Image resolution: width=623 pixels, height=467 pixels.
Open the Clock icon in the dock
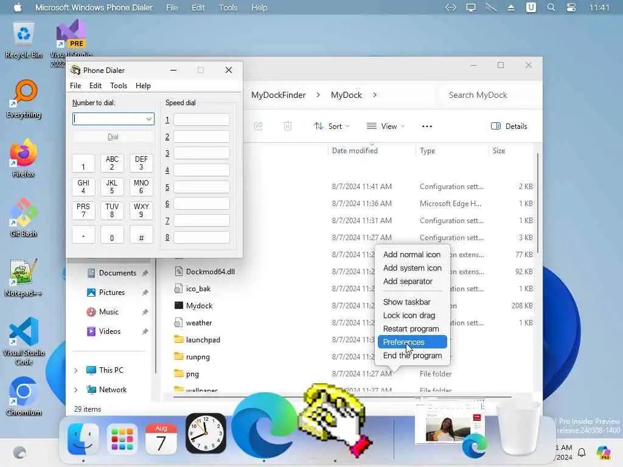(206, 434)
